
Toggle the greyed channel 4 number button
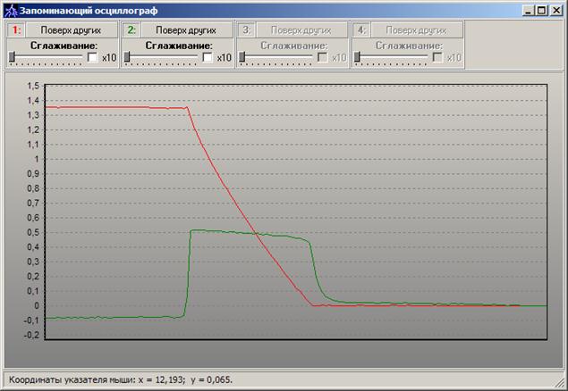(x=361, y=30)
